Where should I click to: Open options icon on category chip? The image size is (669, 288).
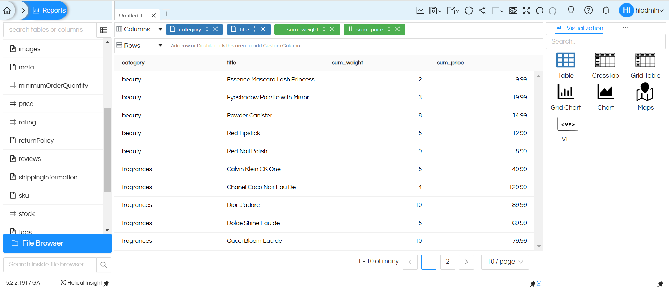[207, 29]
